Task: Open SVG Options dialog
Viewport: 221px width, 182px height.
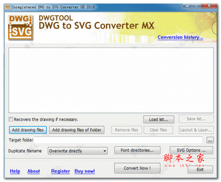Action: 191,150
